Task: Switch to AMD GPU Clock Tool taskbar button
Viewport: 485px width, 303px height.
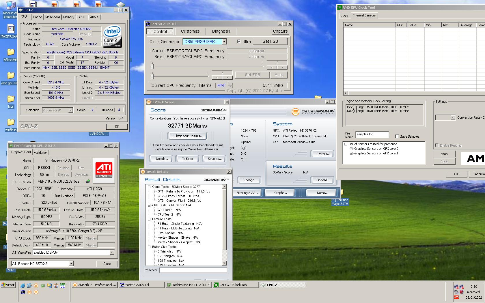Action: click(x=236, y=285)
